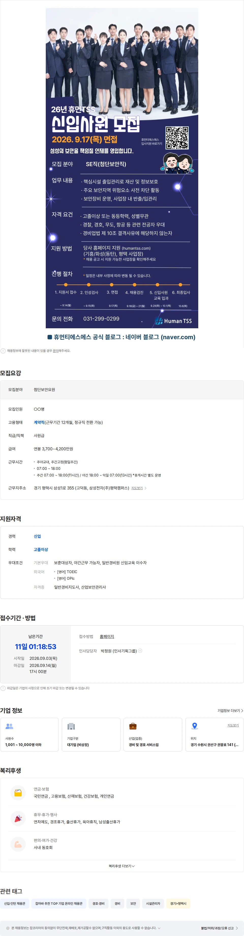The height and width of the screenshot is (936, 244).
Task: Click the 문의 link in the wrong-info notice
Action: click(x=56, y=351)
